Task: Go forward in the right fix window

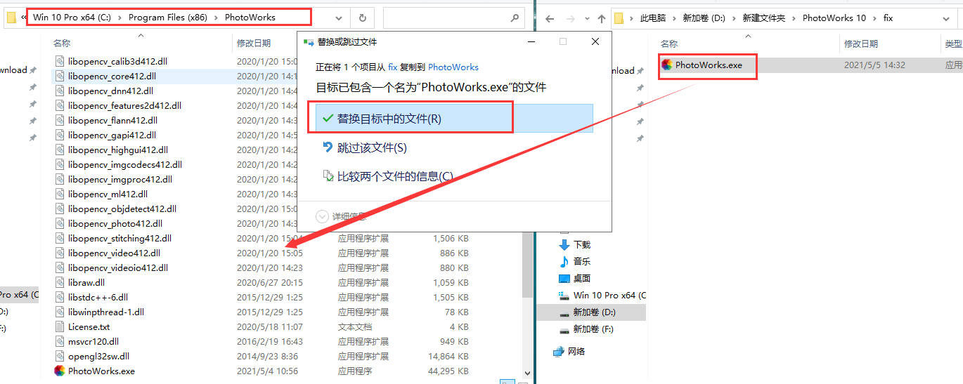Action: click(x=571, y=18)
